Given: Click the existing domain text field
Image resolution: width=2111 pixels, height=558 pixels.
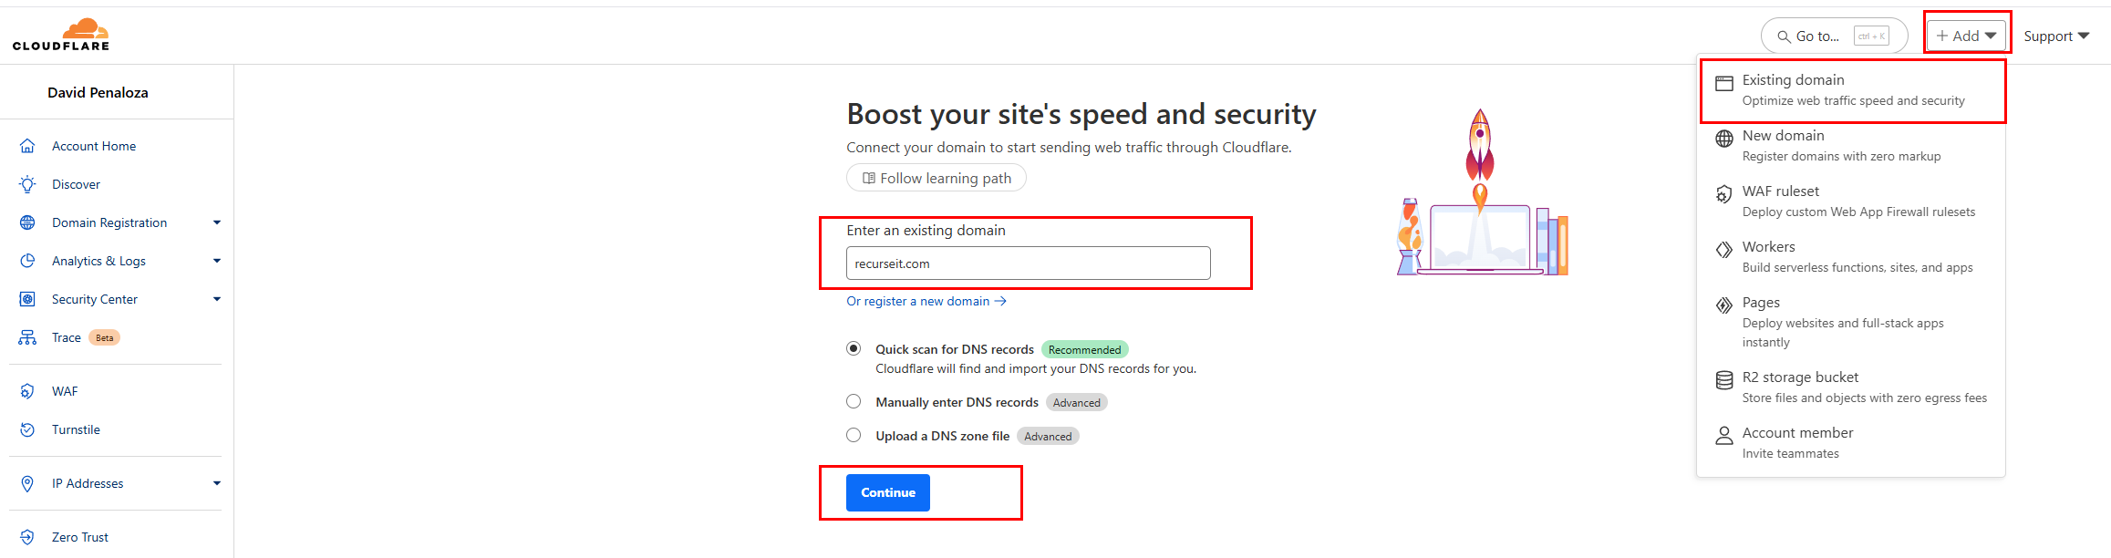Looking at the screenshot, I should (1028, 263).
